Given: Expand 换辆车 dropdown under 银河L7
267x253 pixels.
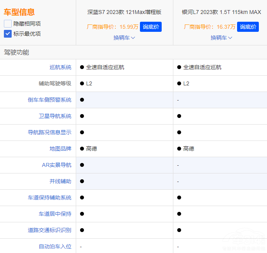Looking at the screenshot, I should (x=222, y=38).
